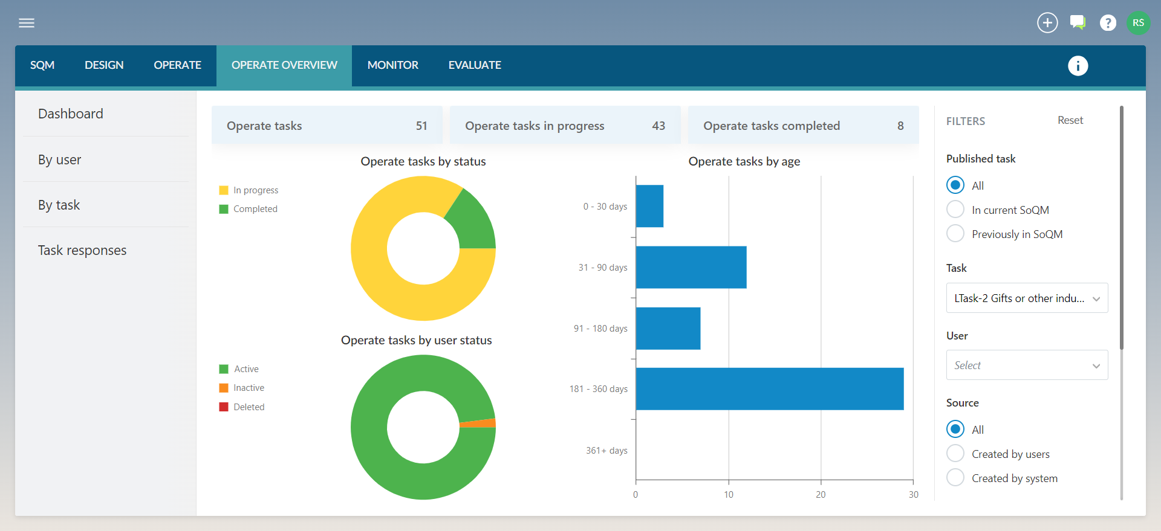1161x531 pixels.
Task: Select In current SoQM radio button
Action: tap(955, 210)
